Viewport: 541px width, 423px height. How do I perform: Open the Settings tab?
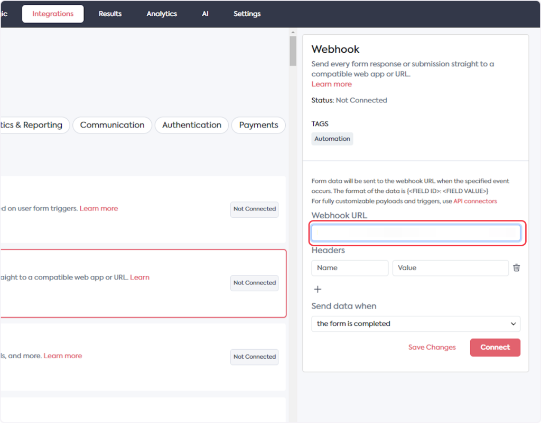coord(247,14)
